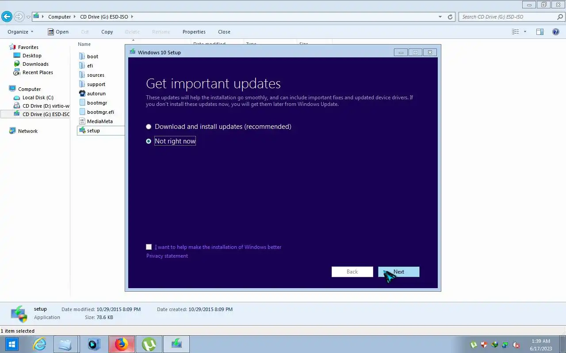The height and width of the screenshot is (353, 566).
Task: Open the Windows Start button
Action: tap(11, 344)
